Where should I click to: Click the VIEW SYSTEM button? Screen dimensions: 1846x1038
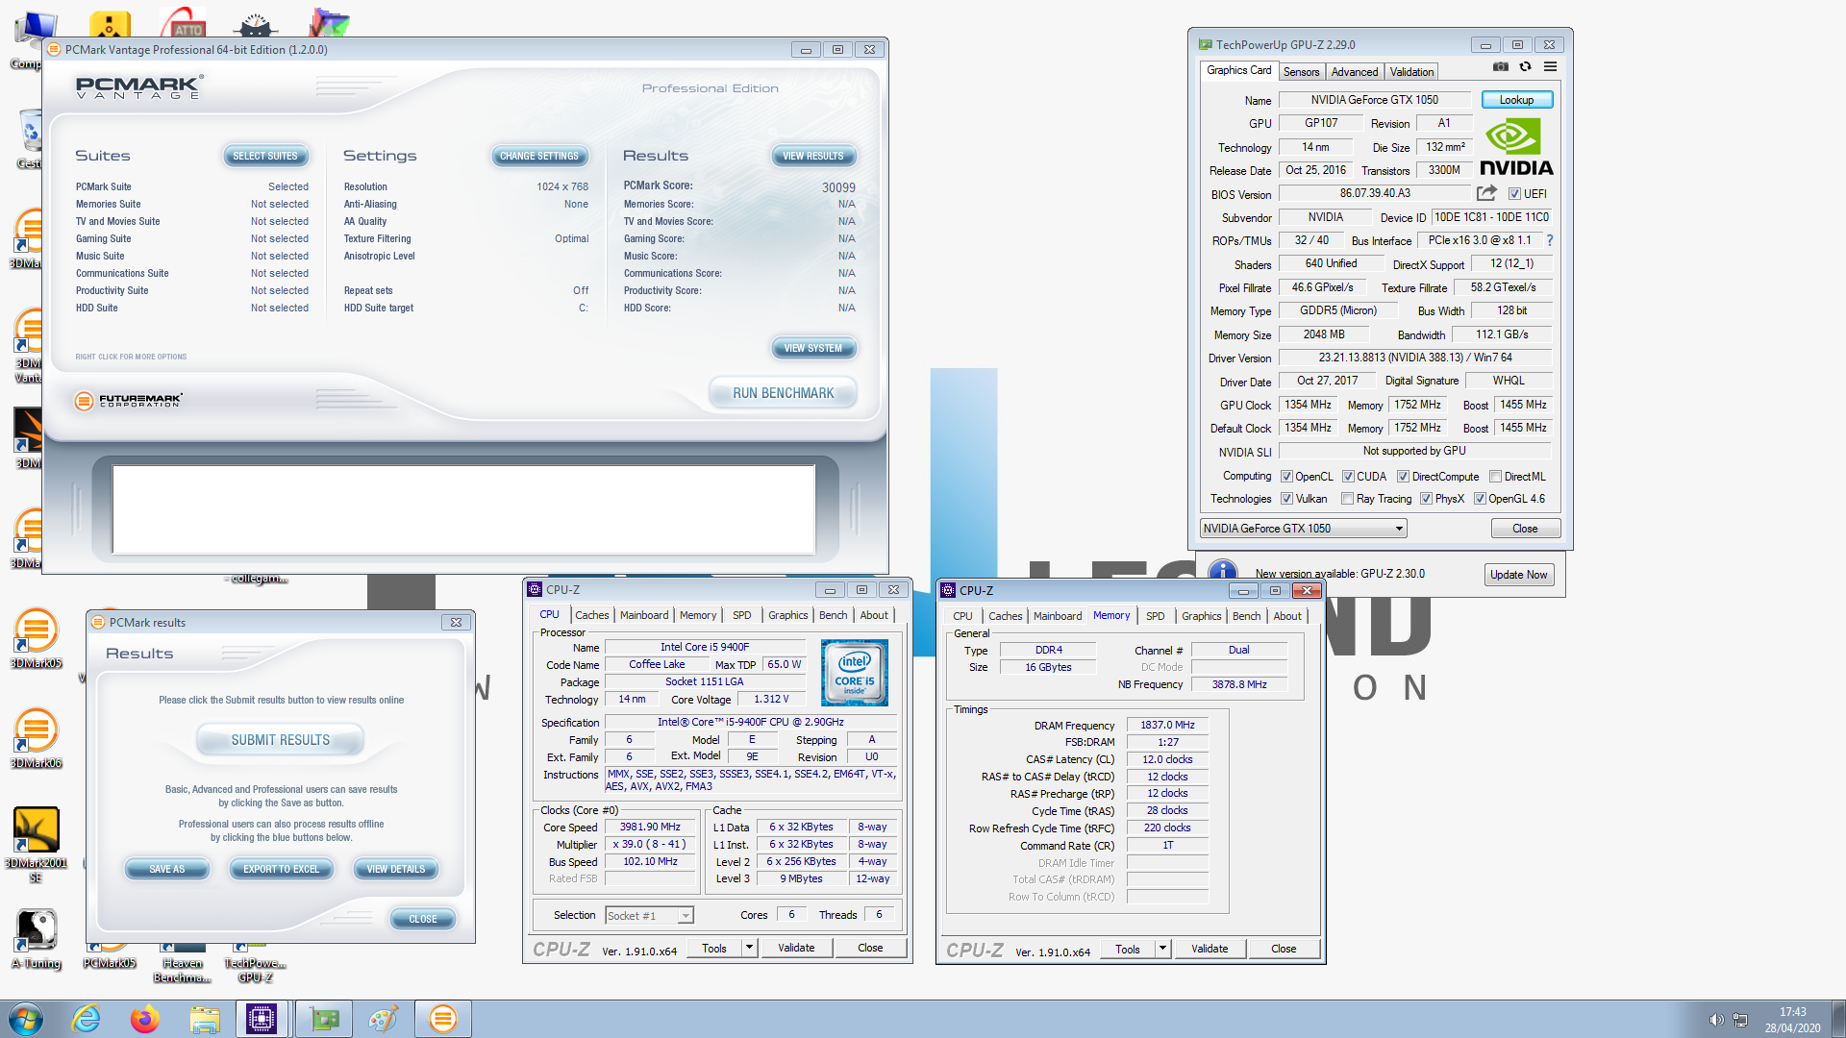(812, 348)
